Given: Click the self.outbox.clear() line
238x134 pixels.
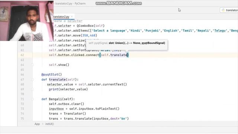Looking at the screenshot, I should click(x=66, y=104).
